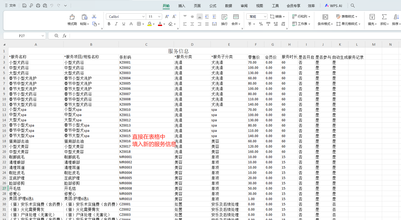The image size is (401, 220).
Task: Click the Print icon
Action: [38, 6]
